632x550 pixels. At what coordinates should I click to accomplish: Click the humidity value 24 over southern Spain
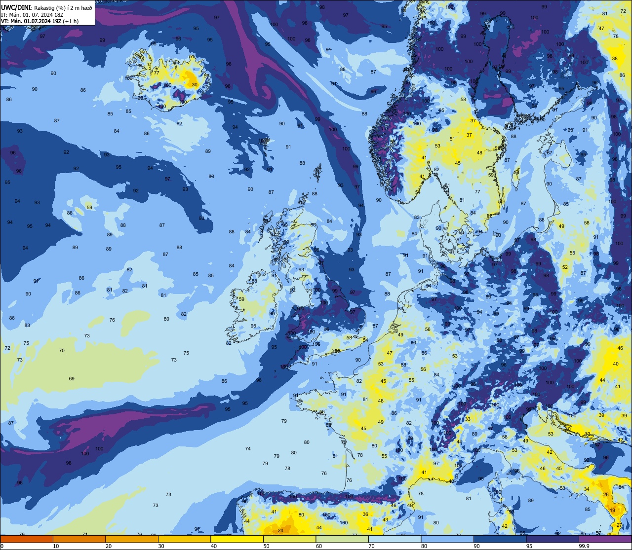point(280,531)
